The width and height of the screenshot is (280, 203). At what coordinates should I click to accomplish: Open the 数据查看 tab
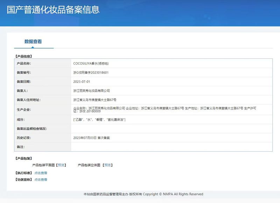(33, 42)
